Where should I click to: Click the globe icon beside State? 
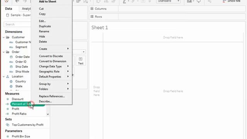point(11,86)
